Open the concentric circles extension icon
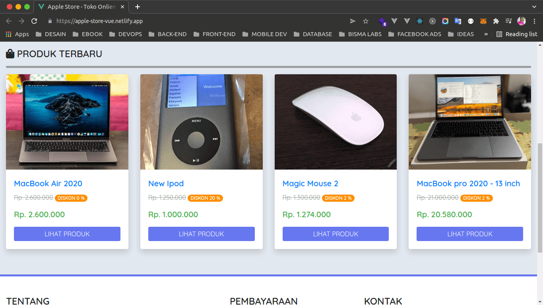 (x=432, y=21)
